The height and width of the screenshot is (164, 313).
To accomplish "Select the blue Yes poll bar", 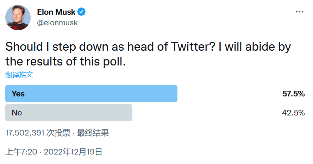I will pyautogui.click(x=92, y=94).
